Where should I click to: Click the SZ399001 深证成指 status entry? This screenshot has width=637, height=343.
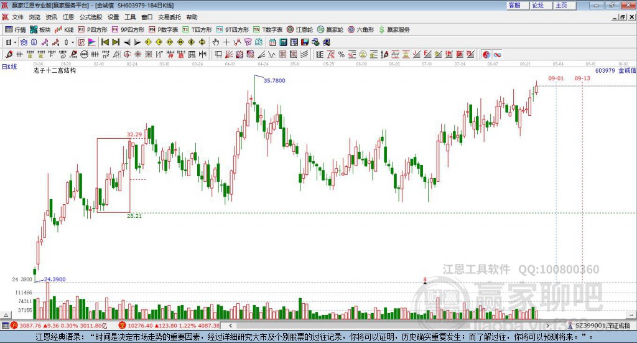(602, 326)
